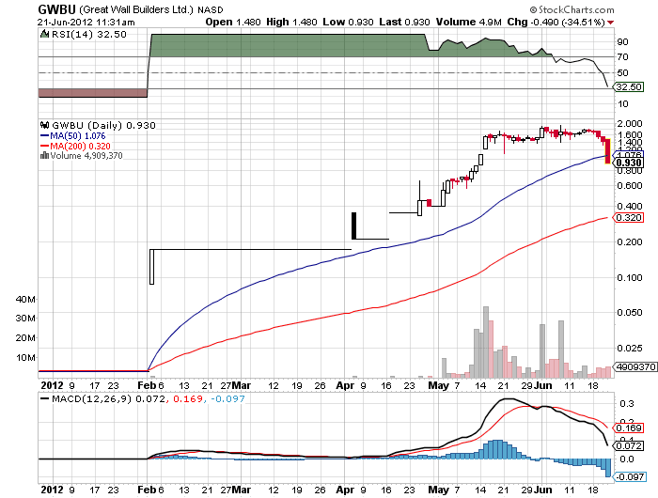Image resolution: width=658 pixels, height=498 pixels.
Task: Click the 32.50 RSI value tag
Action: (629, 86)
